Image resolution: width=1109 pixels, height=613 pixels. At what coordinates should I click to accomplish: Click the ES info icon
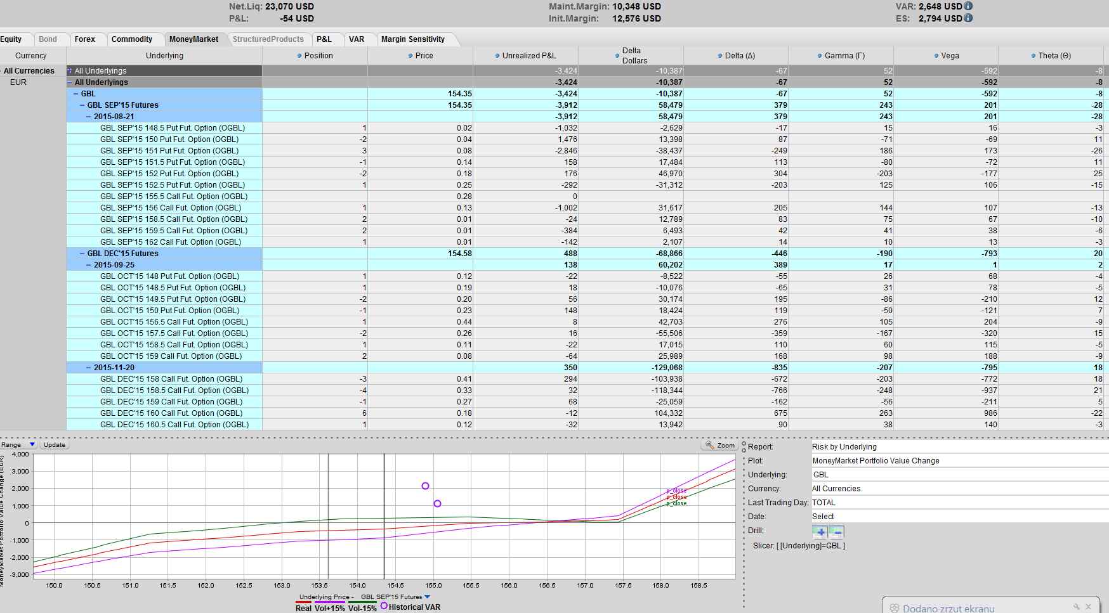(968, 18)
